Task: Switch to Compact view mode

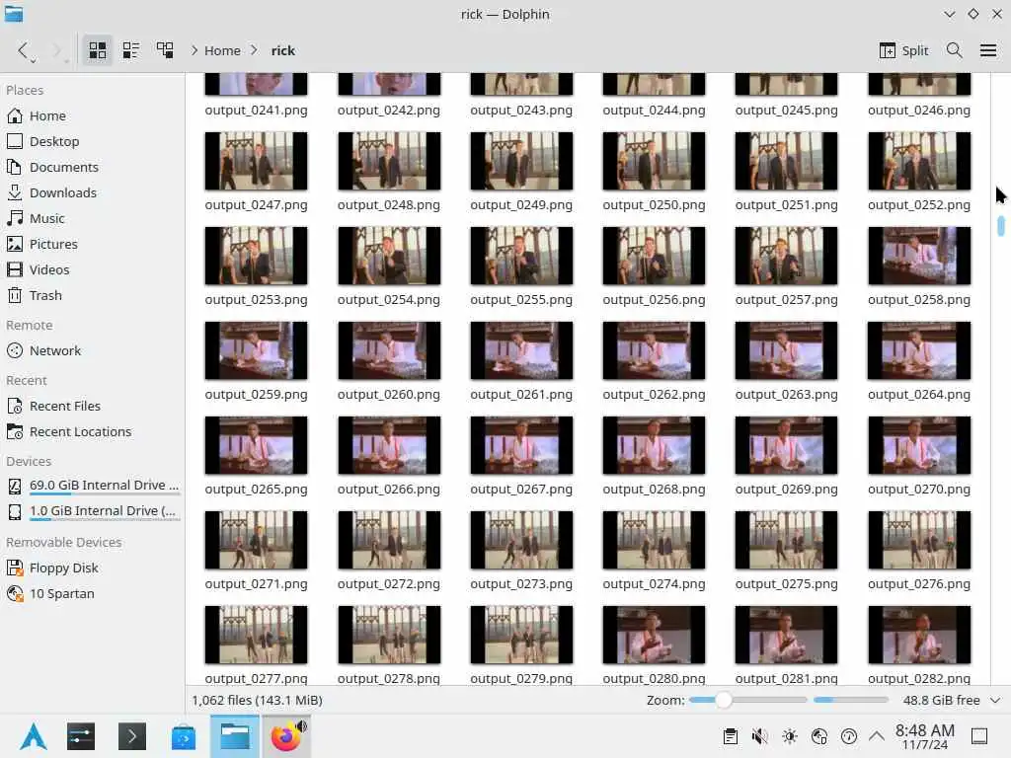Action: [x=131, y=50]
